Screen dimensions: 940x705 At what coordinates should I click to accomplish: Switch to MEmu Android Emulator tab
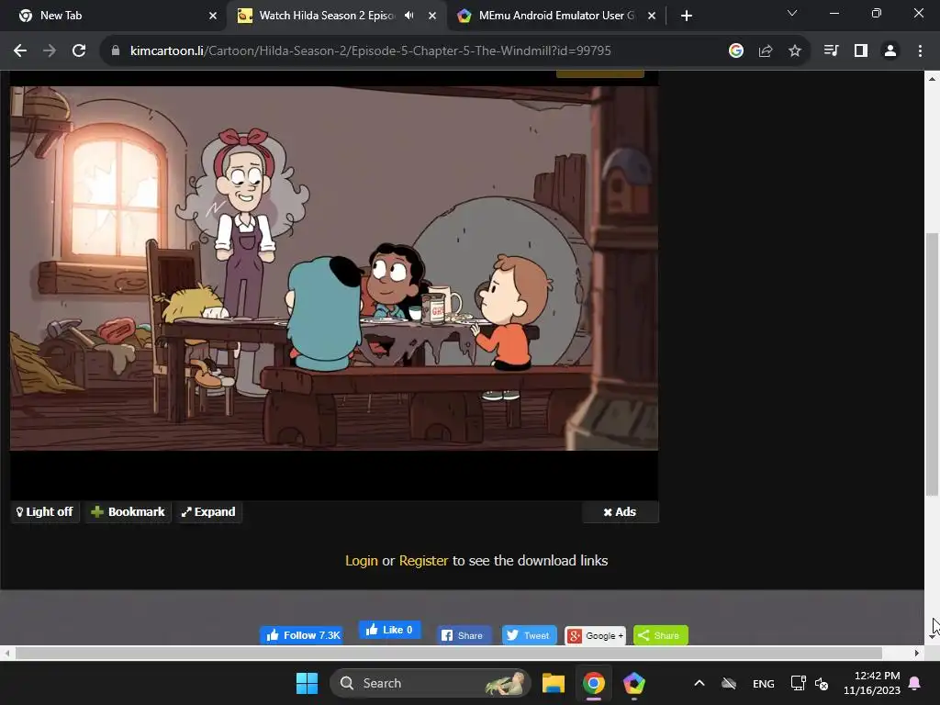coord(556,16)
